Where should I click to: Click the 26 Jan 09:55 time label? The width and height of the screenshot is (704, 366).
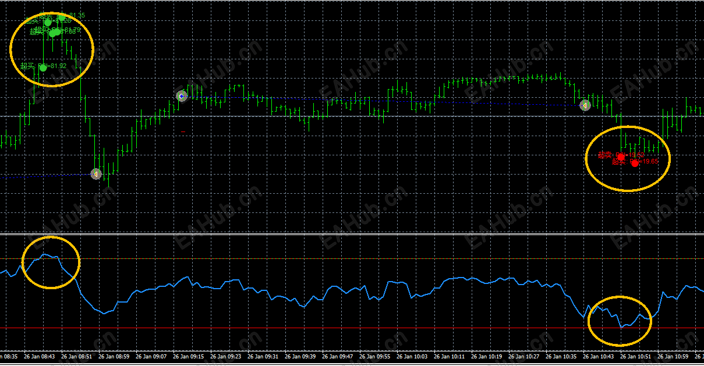tap(374, 356)
